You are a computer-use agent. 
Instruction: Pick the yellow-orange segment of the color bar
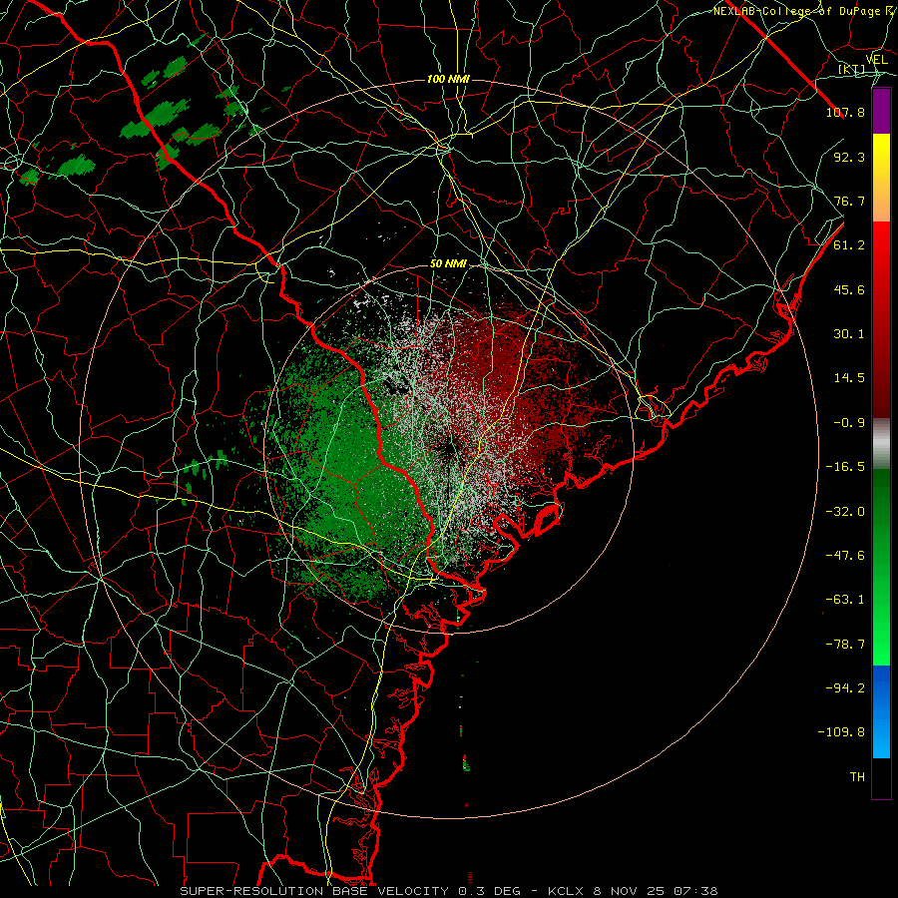tap(881, 178)
